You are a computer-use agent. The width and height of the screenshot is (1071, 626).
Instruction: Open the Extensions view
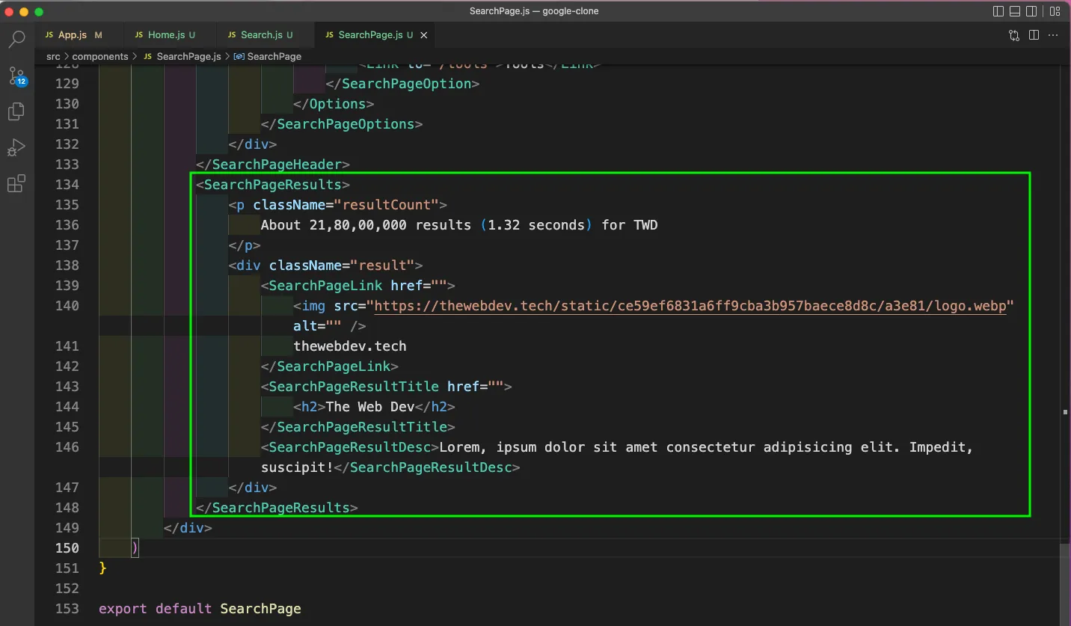point(16,183)
